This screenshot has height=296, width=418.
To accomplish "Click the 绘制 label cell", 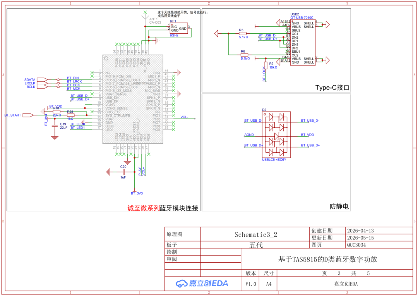I will coord(172,252).
